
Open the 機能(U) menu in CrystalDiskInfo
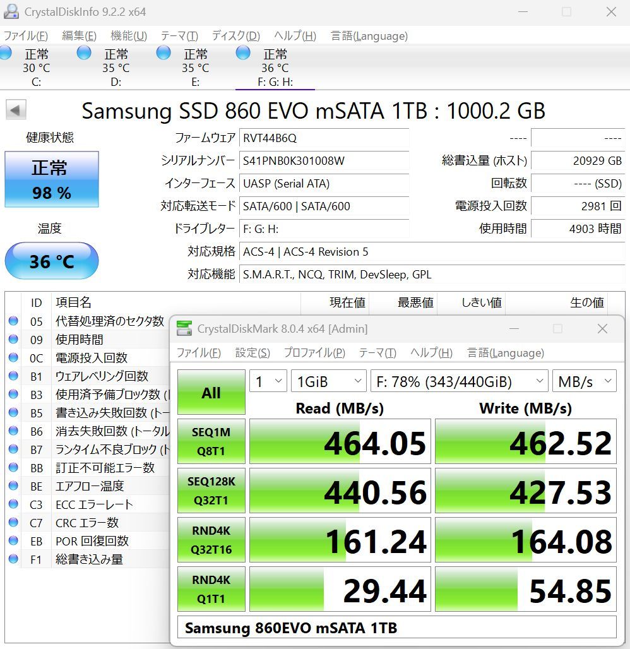click(x=129, y=36)
